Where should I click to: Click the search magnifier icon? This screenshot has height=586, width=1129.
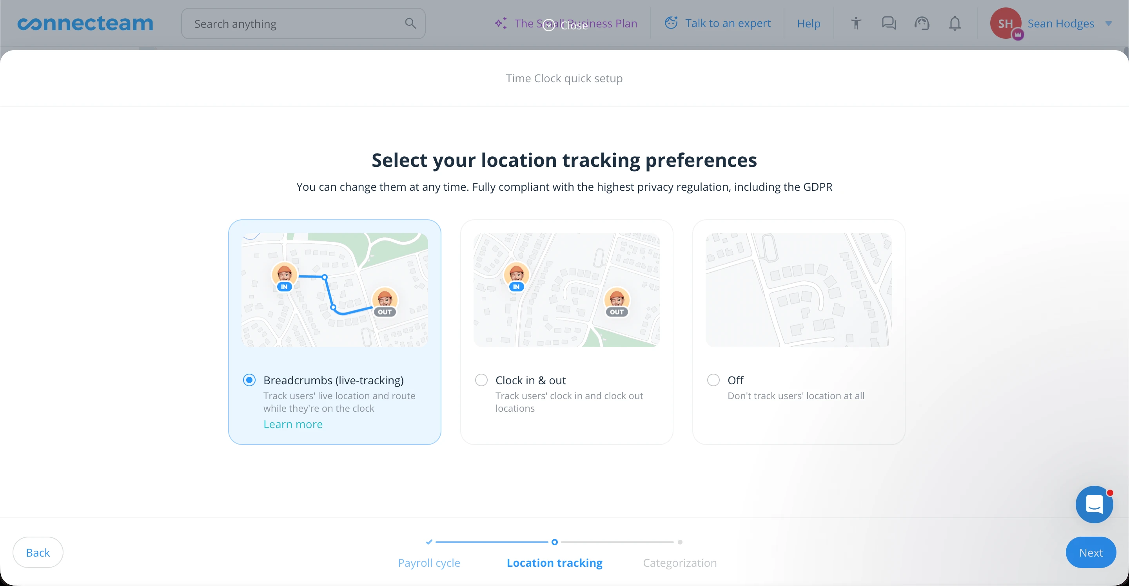(x=411, y=23)
